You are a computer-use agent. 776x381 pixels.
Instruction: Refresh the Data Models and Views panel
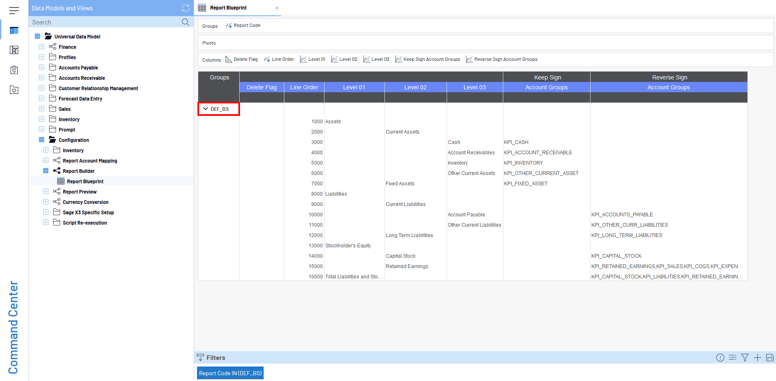coord(185,8)
